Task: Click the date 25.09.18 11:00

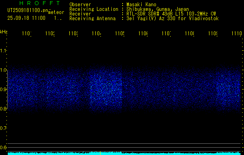Action: (26, 18)
